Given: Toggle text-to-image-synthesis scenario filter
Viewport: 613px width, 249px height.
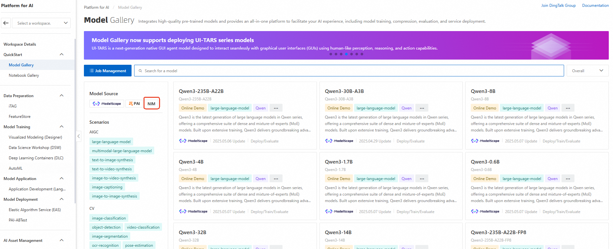Looking at the screenshot, I should (112, 160).
